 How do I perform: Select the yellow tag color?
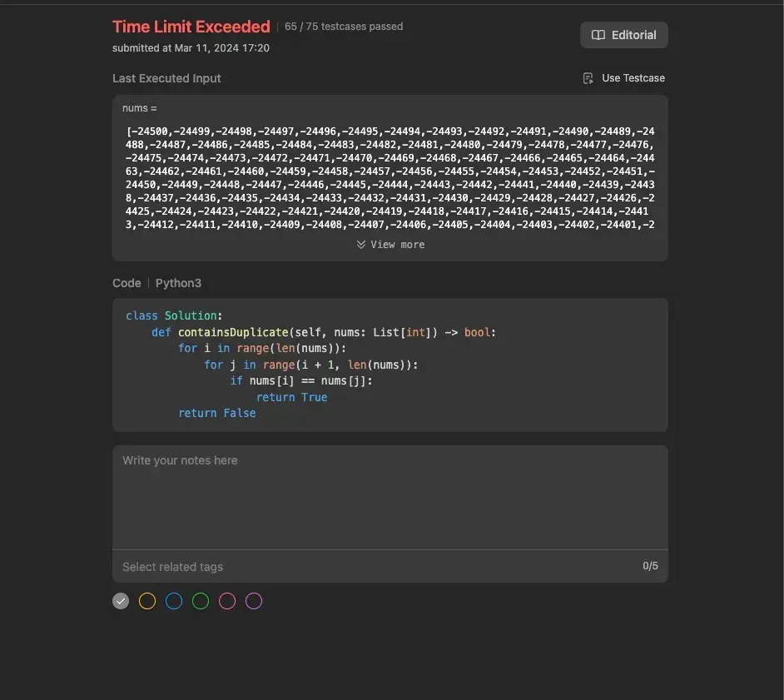pos(146,600)
